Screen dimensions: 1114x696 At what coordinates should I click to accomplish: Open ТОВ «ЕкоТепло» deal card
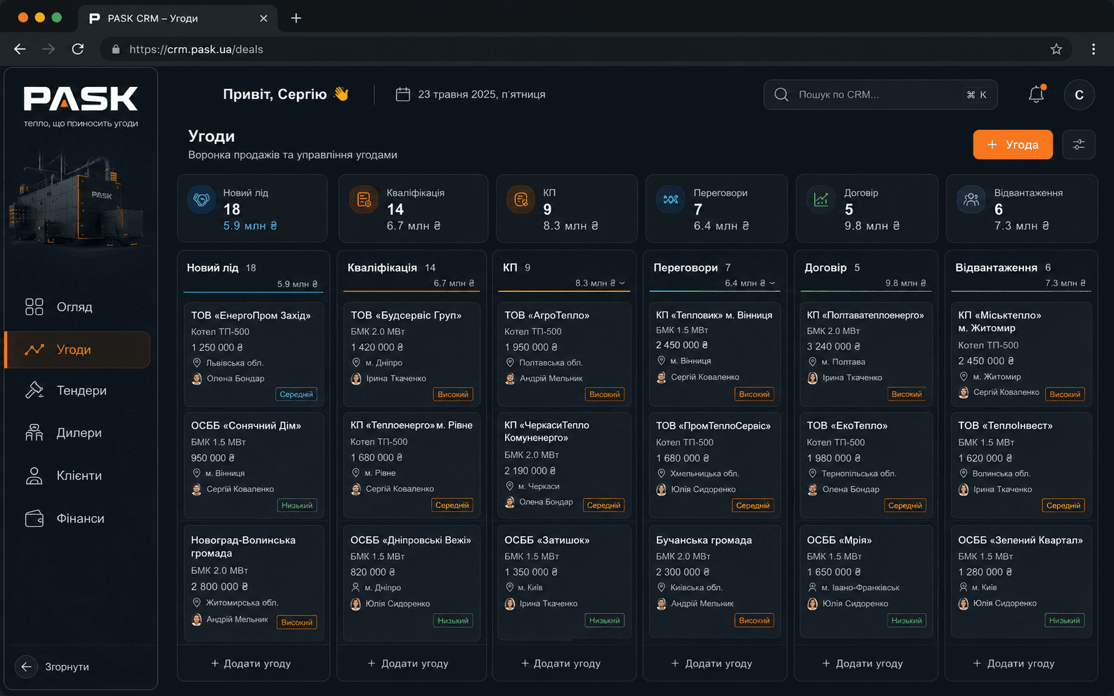point(866,466)
